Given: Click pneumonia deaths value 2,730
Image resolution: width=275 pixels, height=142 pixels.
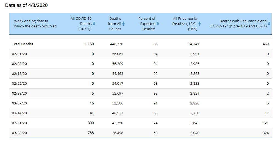Looking at the screenshot, I should [195, 113].
